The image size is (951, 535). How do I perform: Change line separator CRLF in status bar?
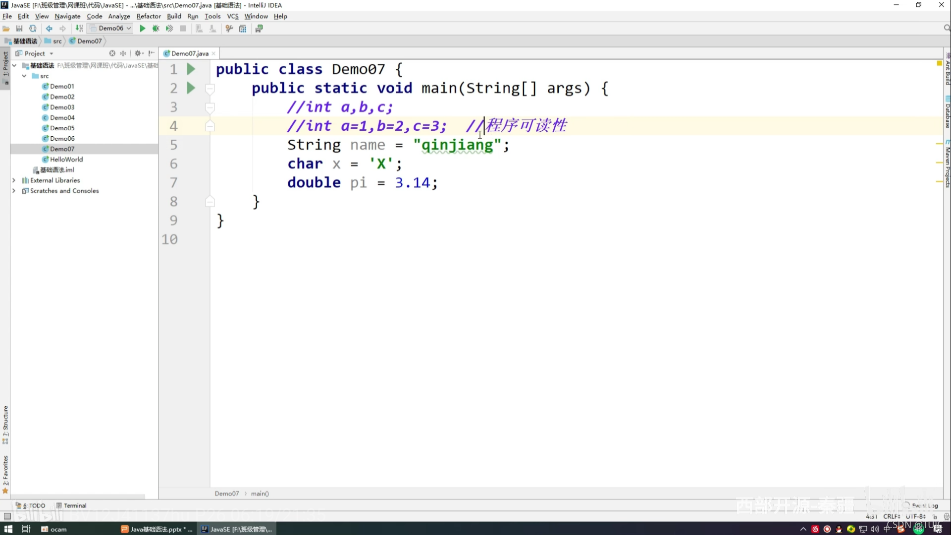[892, 517]
